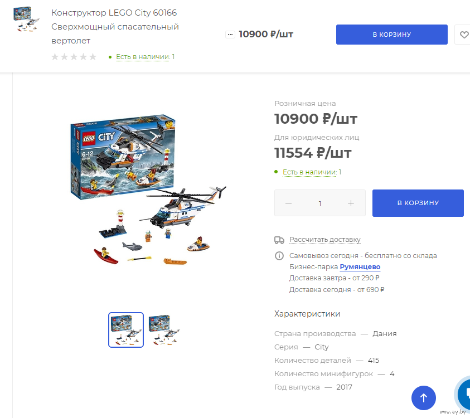
Task: Decrease quantity with the minus button
Action: tap(288, 203)
